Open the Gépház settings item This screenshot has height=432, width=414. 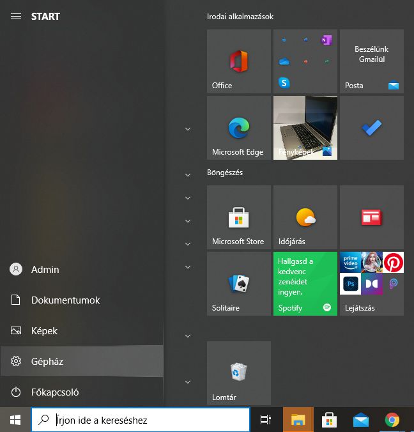tap(82, 362)
